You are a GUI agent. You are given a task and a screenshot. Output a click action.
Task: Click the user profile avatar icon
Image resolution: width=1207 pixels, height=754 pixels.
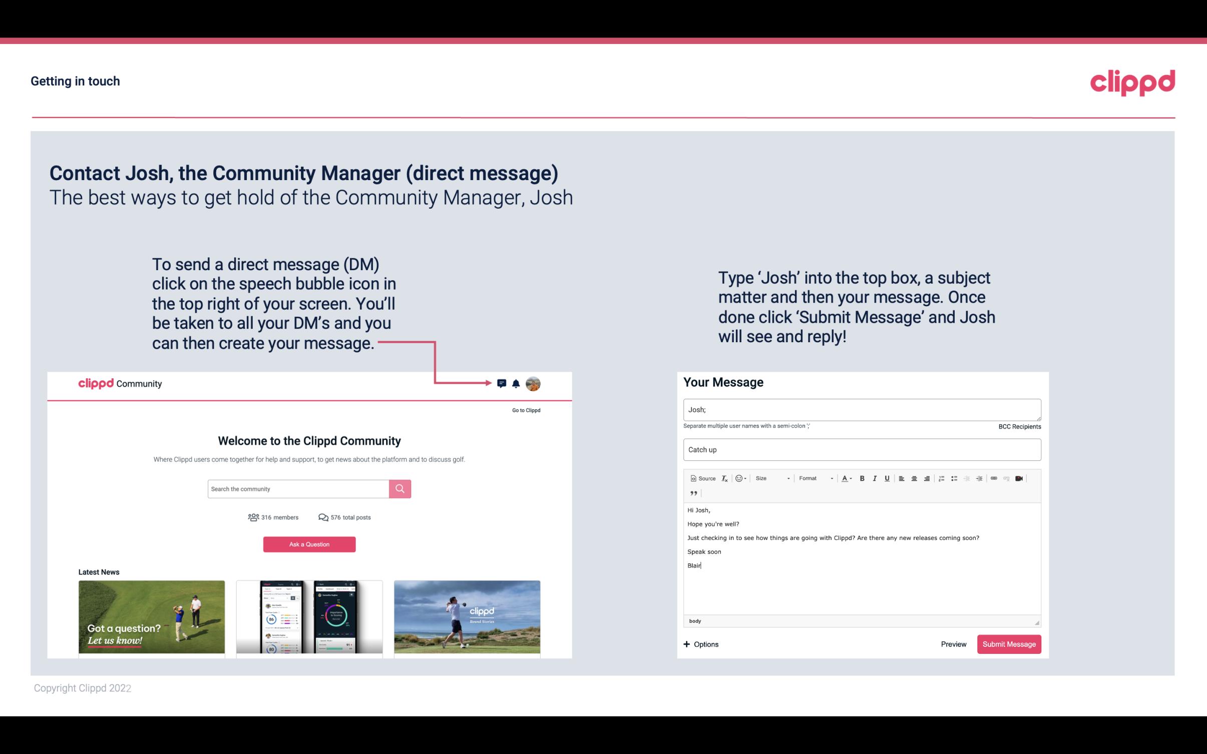click(x=533, y=383)
